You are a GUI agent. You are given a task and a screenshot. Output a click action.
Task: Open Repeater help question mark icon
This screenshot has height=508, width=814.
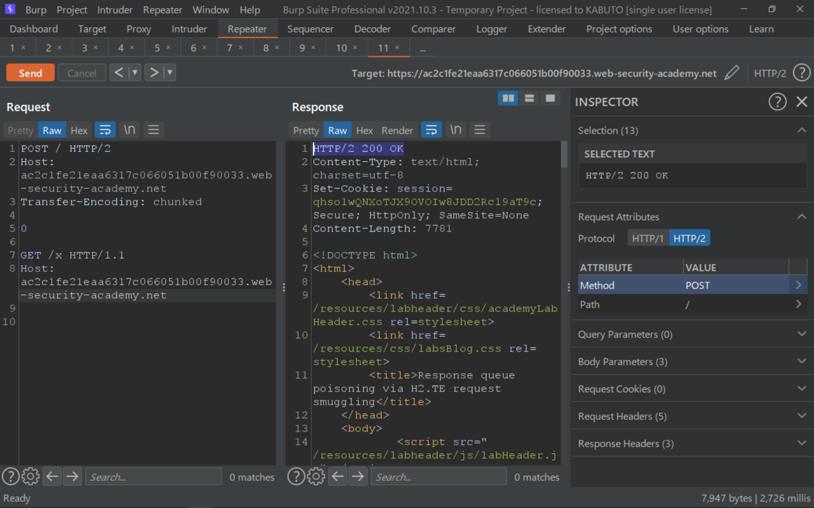coord(801,73)
